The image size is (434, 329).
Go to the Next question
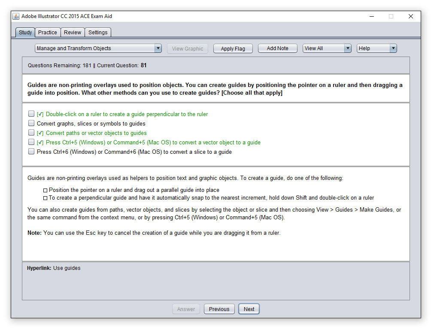point(249,309)
